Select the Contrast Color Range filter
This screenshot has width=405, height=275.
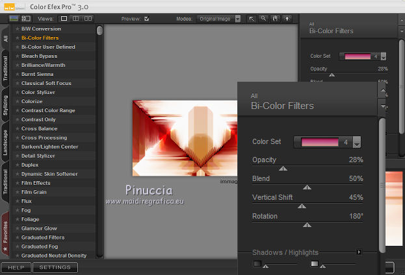pyautogui.click(x=48, y=110)
